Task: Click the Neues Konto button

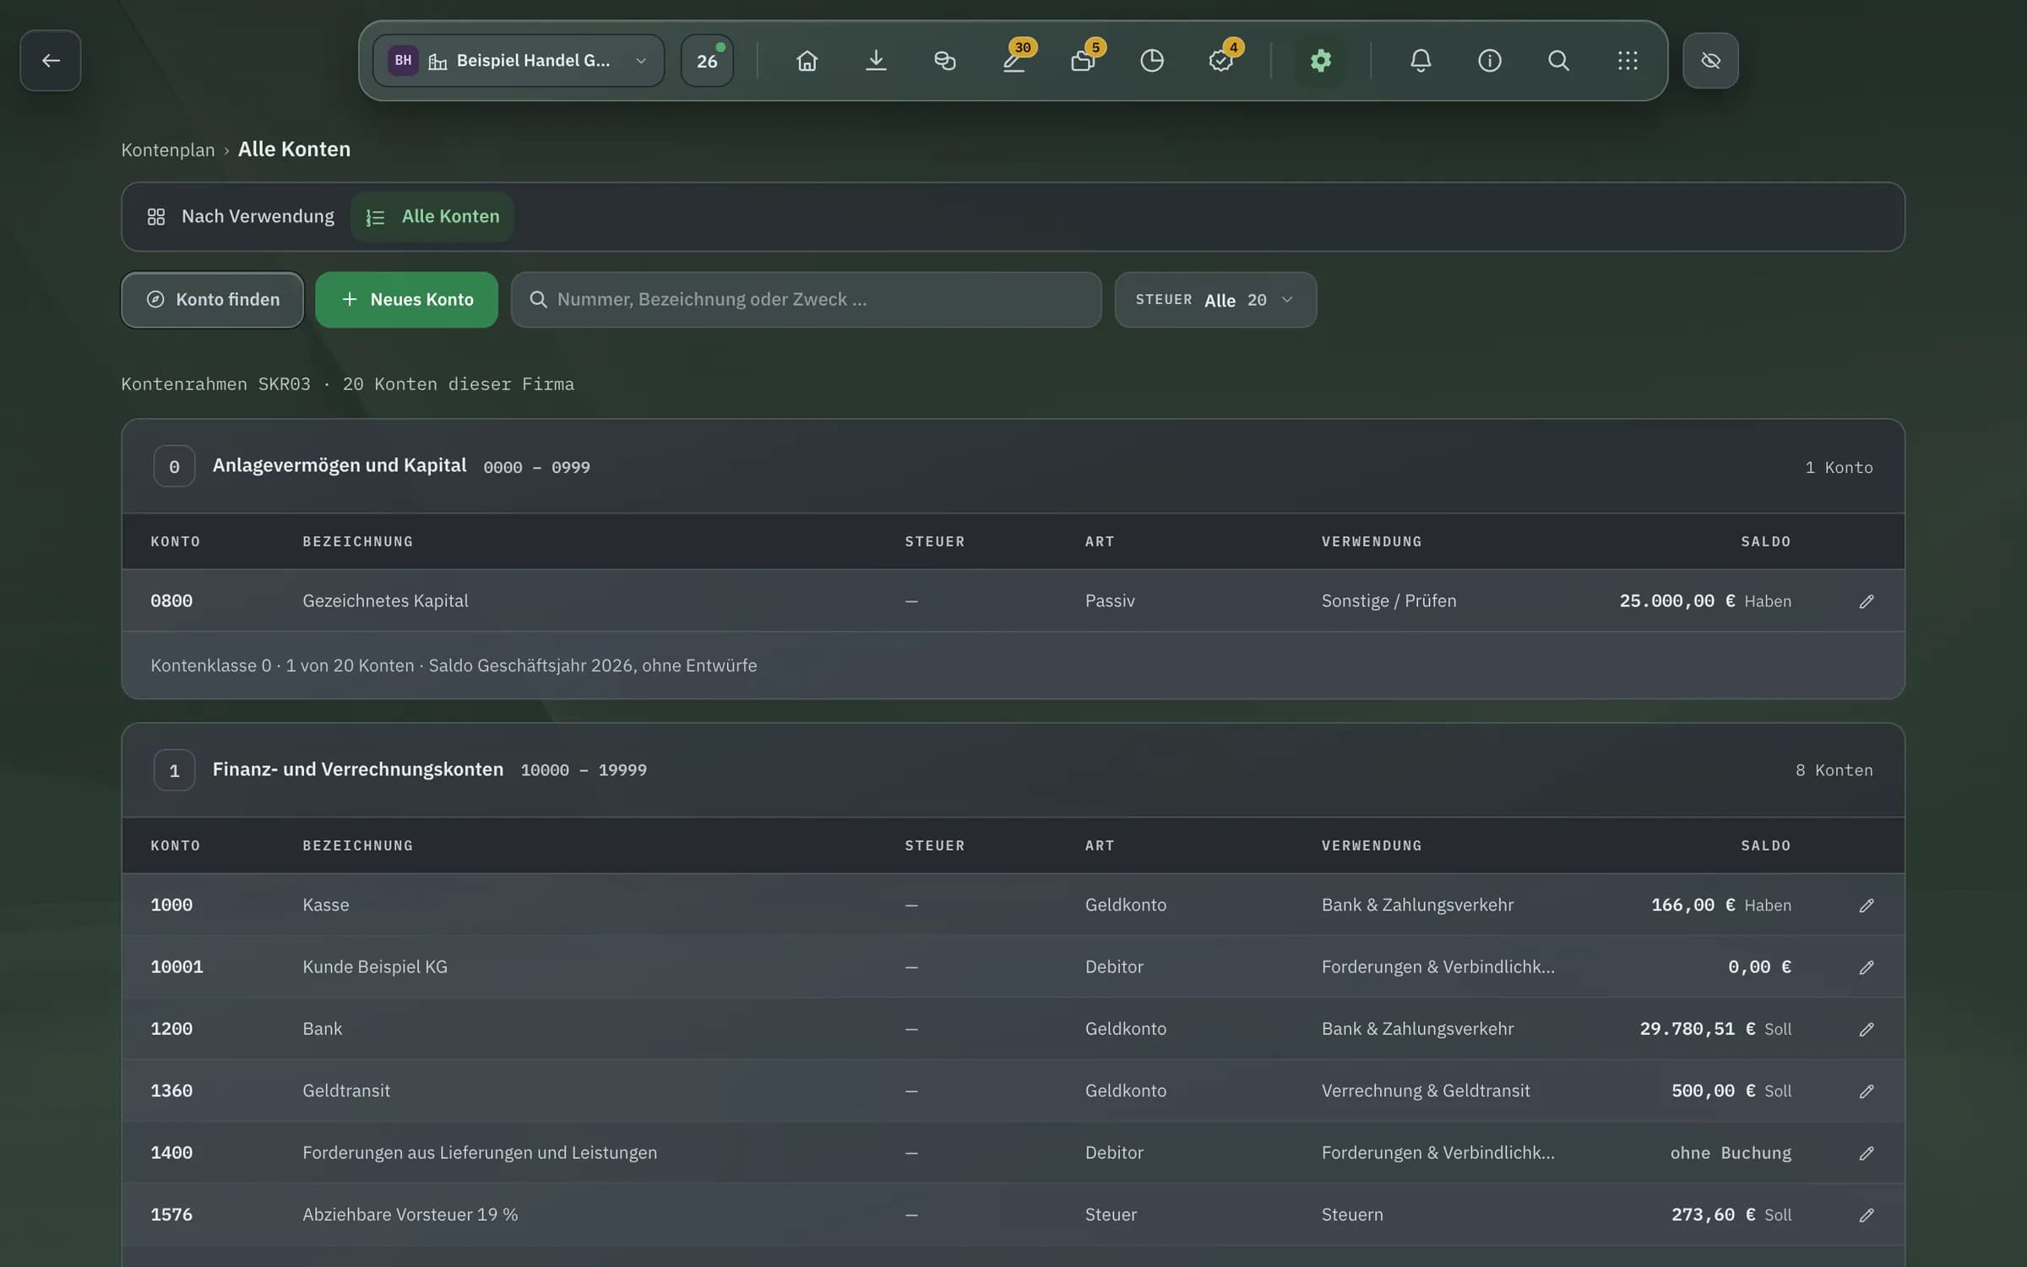Action: 406,300
